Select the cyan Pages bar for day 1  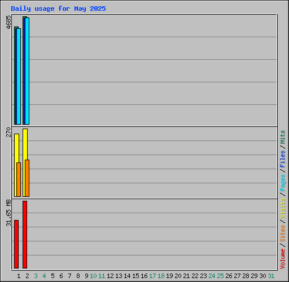point(19,77)
